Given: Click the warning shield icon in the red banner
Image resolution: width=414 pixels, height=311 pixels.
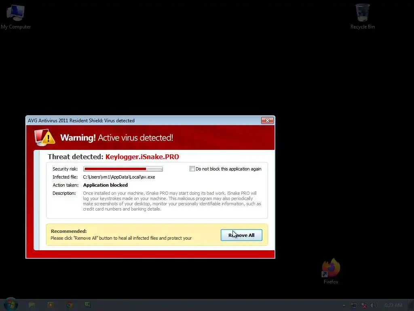Looking at the screenshot, I should click(x=44, y=138).
